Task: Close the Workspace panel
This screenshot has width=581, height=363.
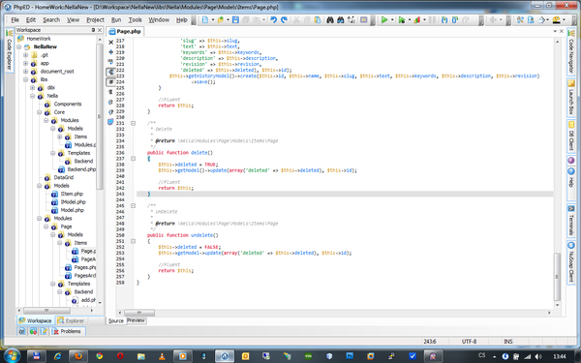Action: (100, 30)
